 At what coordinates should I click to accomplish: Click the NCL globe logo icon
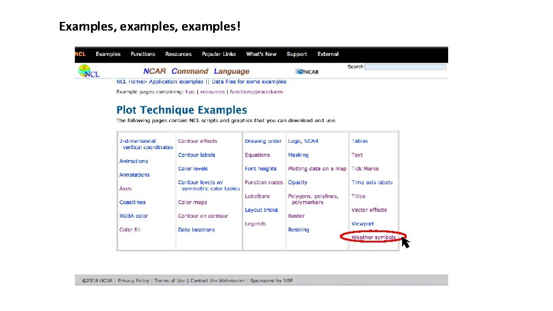click(89, 71)
